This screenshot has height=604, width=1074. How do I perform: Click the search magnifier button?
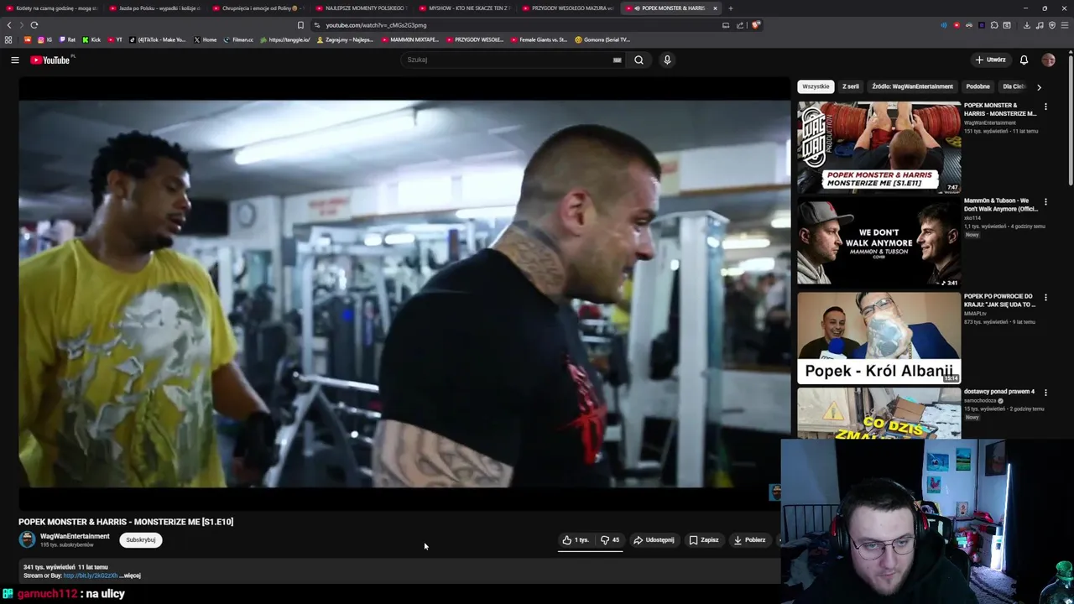tap(639, 60)
